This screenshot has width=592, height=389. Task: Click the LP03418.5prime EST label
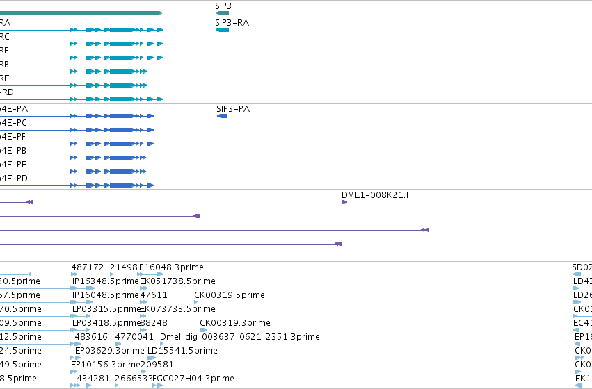(106, 323)
